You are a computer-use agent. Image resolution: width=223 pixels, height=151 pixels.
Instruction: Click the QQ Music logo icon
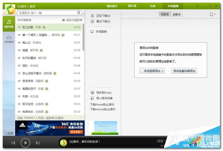[10, 9]
